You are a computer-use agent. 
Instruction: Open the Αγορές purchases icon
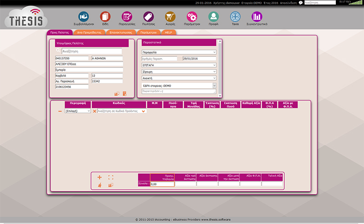170,17
